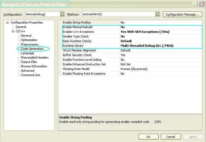Open General page under C/C++
The image size is (206, 142).
[x=26, y=36]
